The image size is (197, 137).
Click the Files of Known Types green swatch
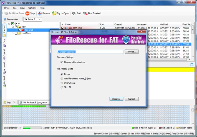coord(133,128)
